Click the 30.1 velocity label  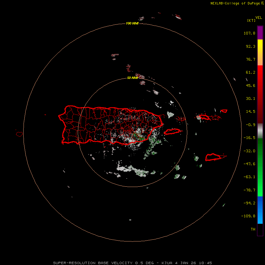point(251,99)
